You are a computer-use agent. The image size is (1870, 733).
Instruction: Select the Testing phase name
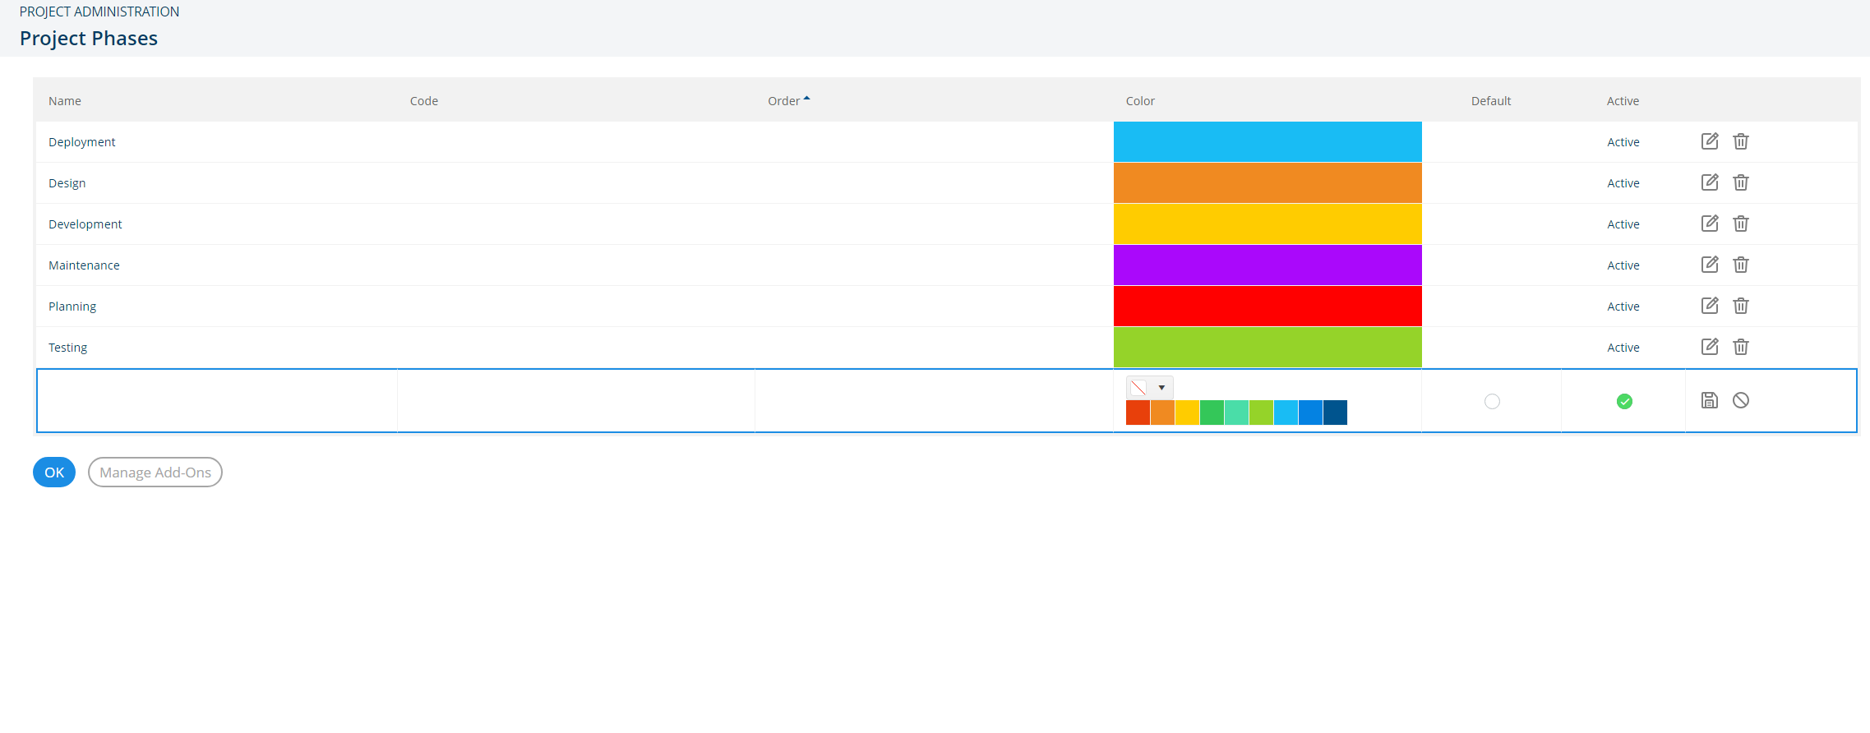click(68, 348)
